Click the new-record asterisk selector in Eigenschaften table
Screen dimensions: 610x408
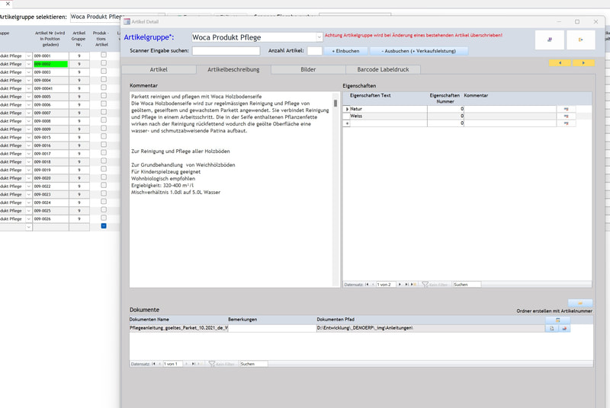pos(347,123)
